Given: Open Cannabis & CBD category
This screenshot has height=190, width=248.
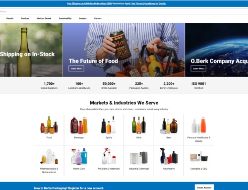Looking at the screenshot, I should coord(199,169).
